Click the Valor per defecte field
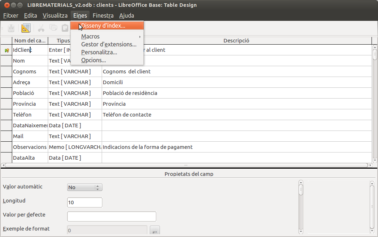This screenshot has width=378, height=237. [111, 217]
